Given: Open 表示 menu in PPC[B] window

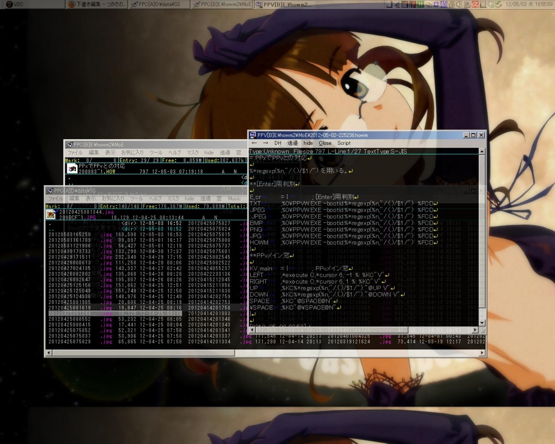Looking at the screenshot, I should (x=110, y=153).
